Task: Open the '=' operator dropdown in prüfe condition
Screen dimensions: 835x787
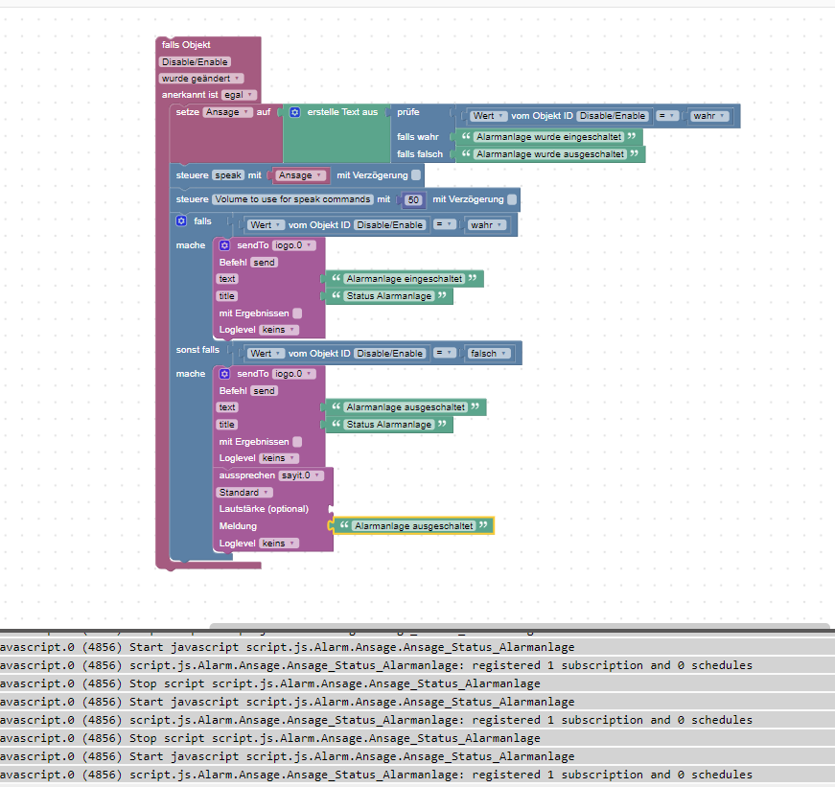Action: 666,116
